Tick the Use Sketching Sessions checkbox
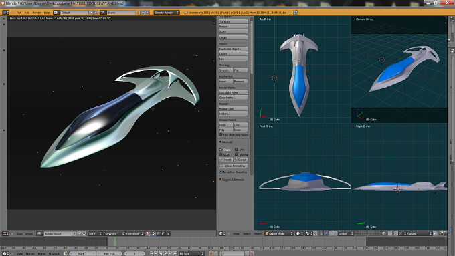 pyautogui.click(x=221, y=135)
